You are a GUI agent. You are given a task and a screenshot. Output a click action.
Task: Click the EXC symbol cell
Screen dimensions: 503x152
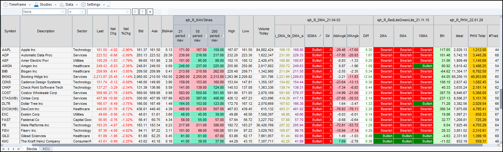10,114
